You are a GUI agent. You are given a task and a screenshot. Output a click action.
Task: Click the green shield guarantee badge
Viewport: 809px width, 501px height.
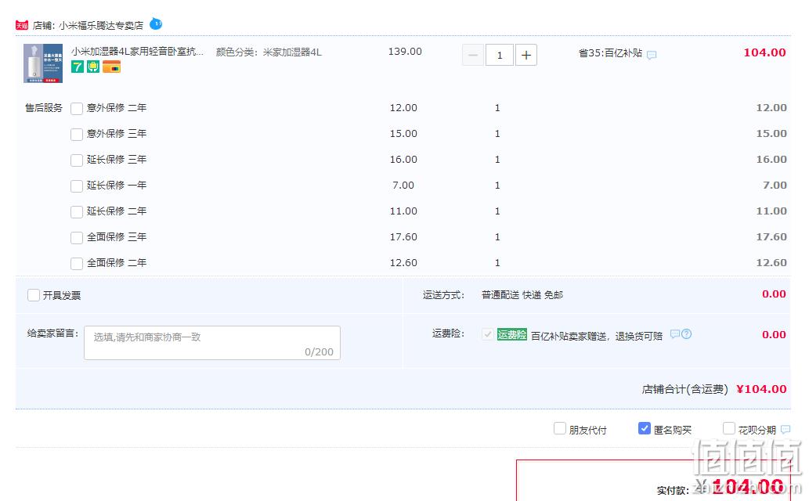pyautogui.click(x=93, y=67)
